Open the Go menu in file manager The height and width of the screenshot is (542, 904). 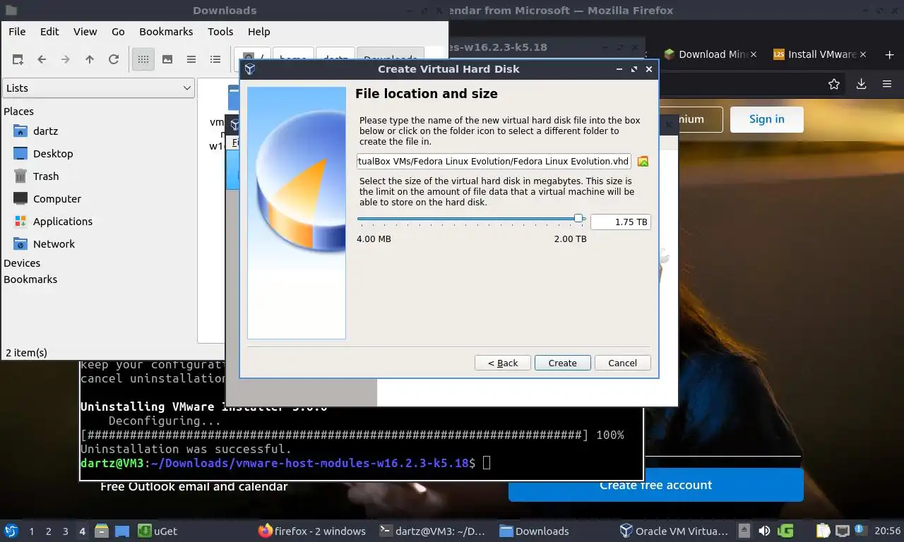tap(118, 32)
